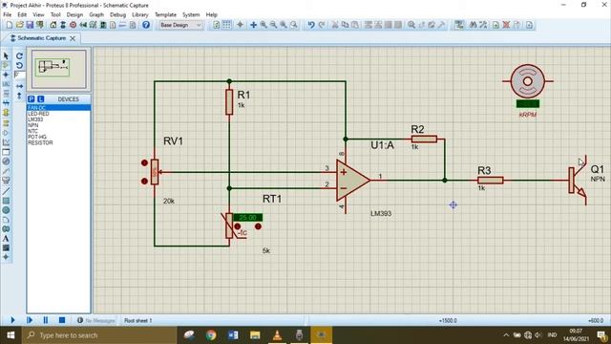
Task: Click the overview schematic thumbnail
Action: click(x=59, y=69)
